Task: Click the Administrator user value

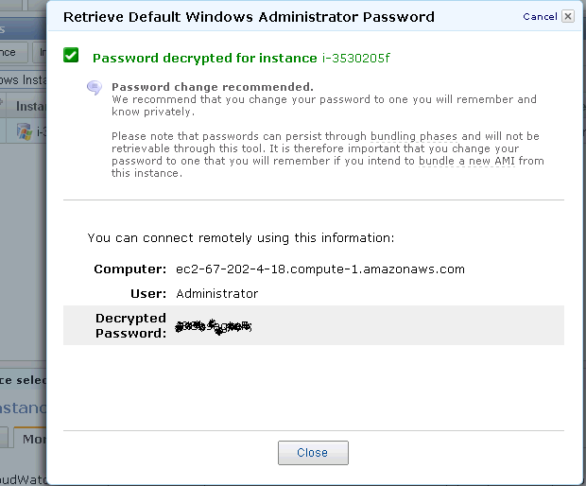Action: click(x=217, y=294)
